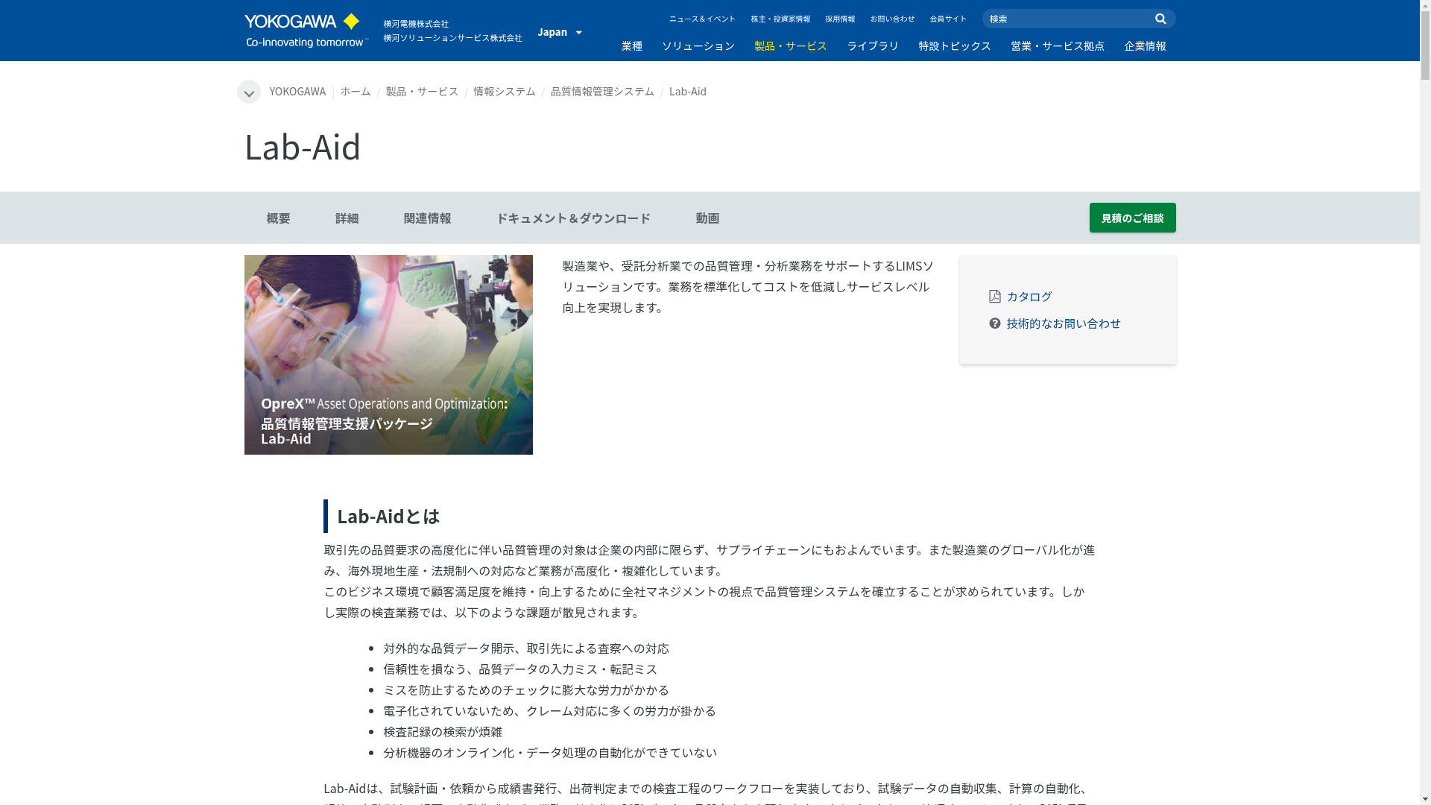Click 横河ソリューションサービス株式会社 link
The width and height of the screenshot is (1431, 805).
(x=453, y=38)
